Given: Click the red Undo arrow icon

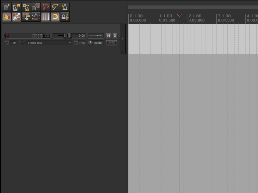Looking at the screenshot, I should (x=45, y=7).
